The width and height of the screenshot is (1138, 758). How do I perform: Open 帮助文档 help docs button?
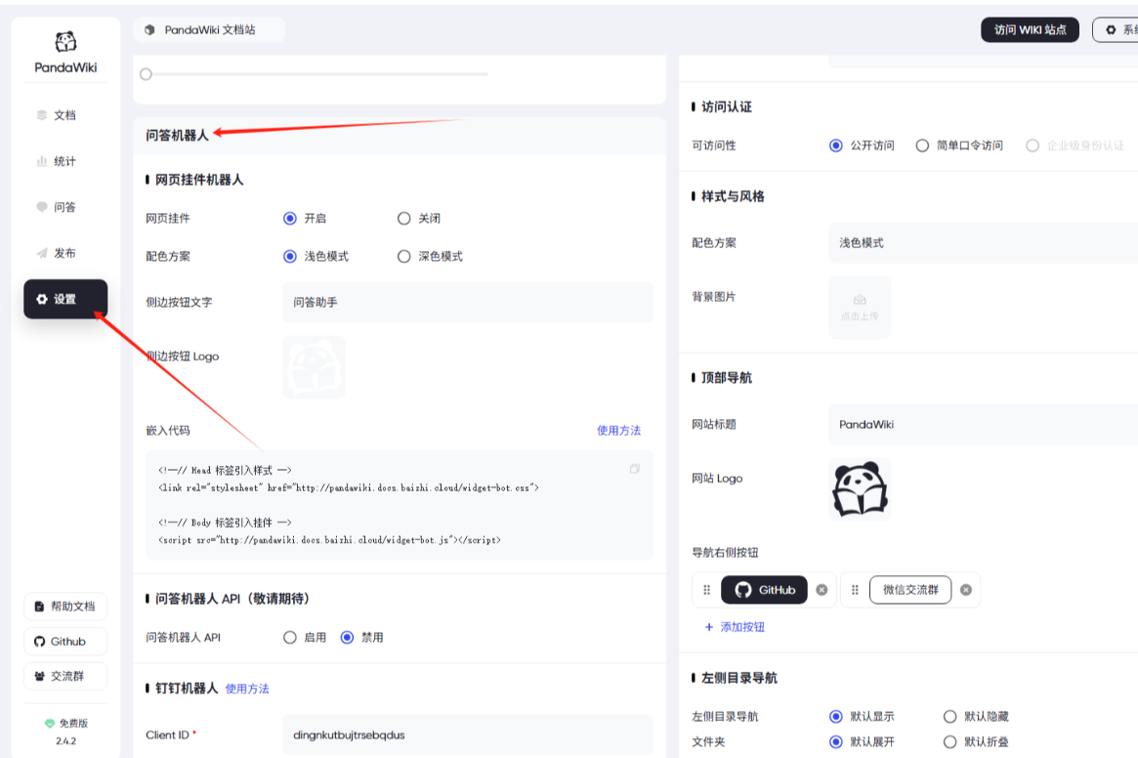[65, 607]
